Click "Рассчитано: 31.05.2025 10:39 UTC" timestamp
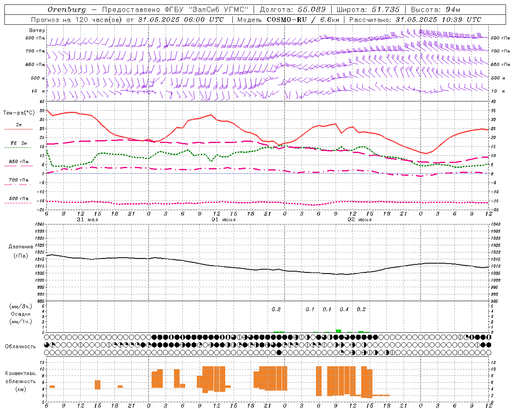The width and height of the screenshot is (512, 409). point(415,20)
